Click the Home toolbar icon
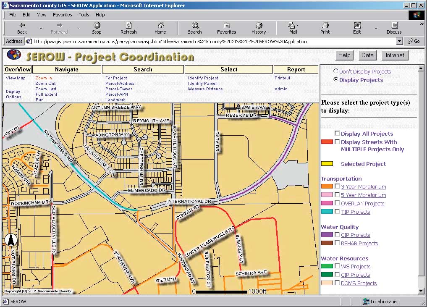The height and width of the screenshot is (307, 427). [x=160, y=26]
